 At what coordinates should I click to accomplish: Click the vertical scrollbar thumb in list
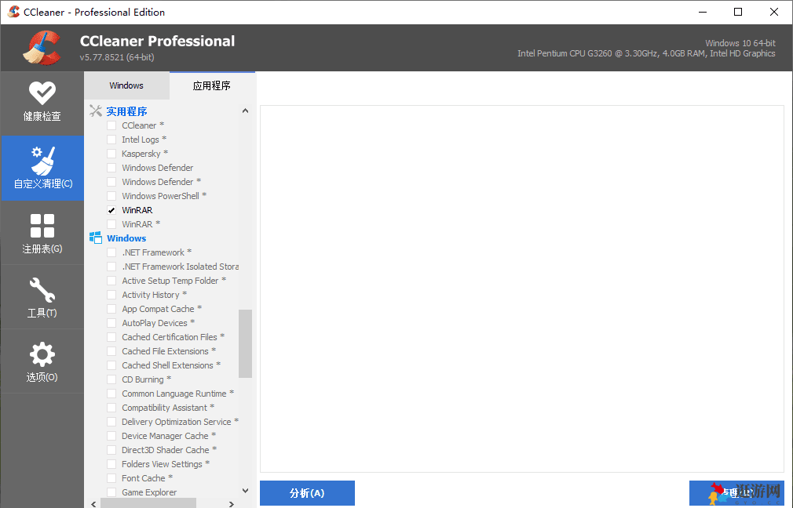pos(246,343)
